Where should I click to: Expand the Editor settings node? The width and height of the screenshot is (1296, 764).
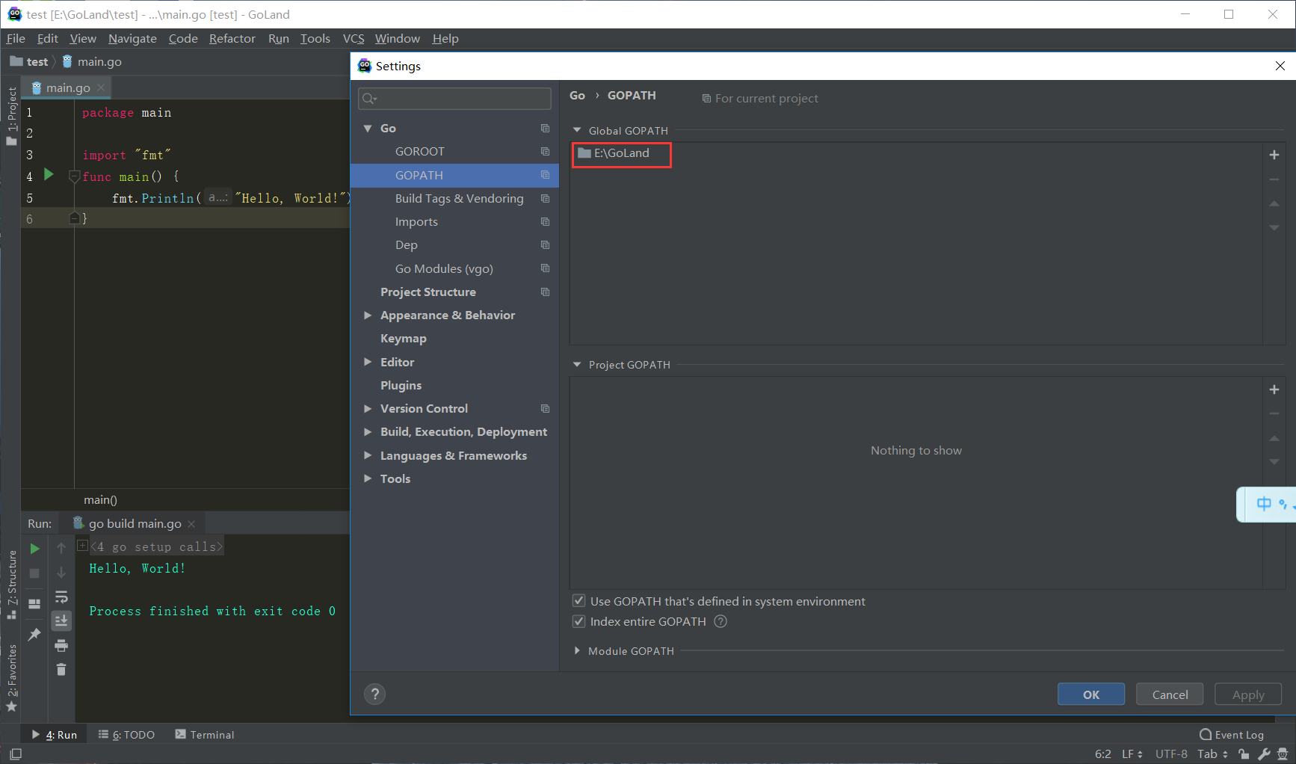point(368,362)
